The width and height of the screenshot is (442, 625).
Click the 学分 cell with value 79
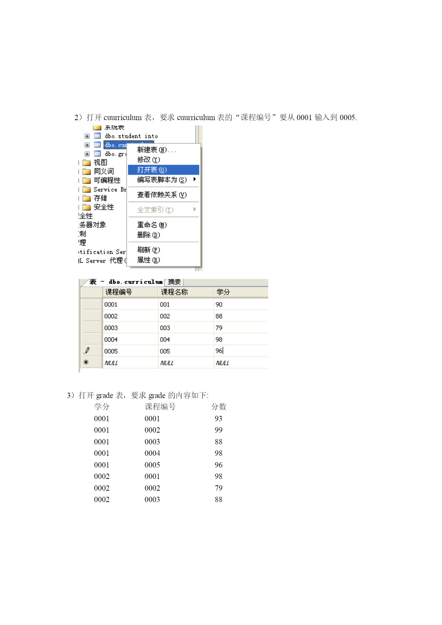[241, 328]
